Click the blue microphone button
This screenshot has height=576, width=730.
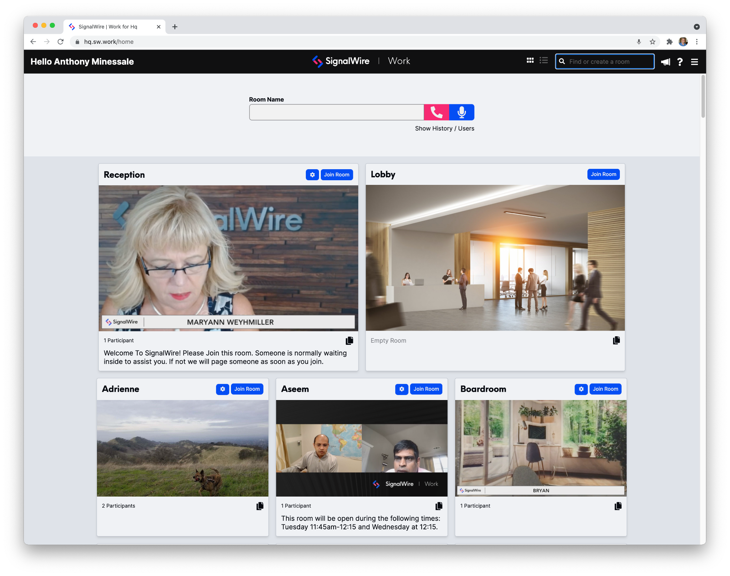(462, 112)
